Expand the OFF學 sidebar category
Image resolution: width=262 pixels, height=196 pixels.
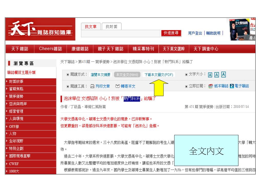point(31,127)
